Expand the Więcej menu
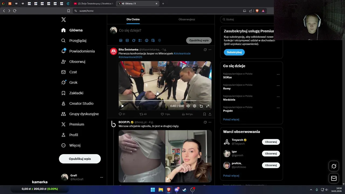 pos(71,145)
